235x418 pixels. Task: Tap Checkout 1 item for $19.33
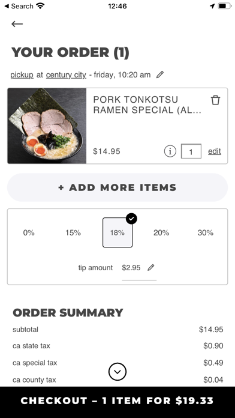(117, 401)
